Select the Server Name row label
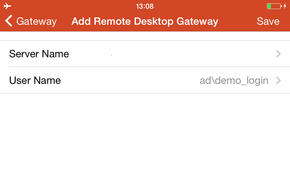 pos(39,54)
